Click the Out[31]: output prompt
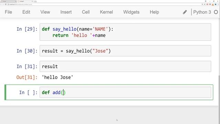 click(x=27, y=77)
